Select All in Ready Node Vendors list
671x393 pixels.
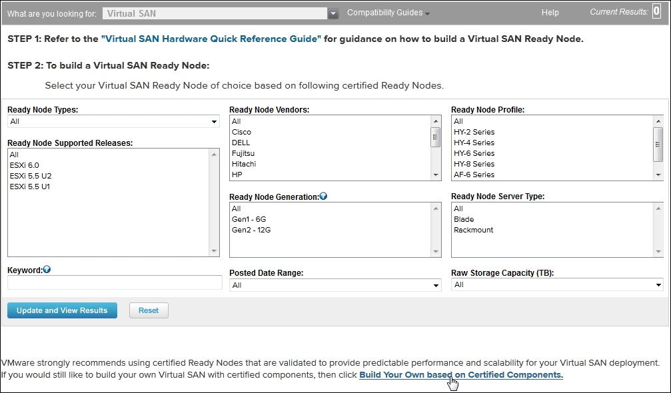(x=237, y=121)
